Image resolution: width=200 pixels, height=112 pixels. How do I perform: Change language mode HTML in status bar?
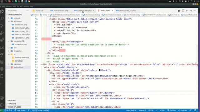(162, 110)
